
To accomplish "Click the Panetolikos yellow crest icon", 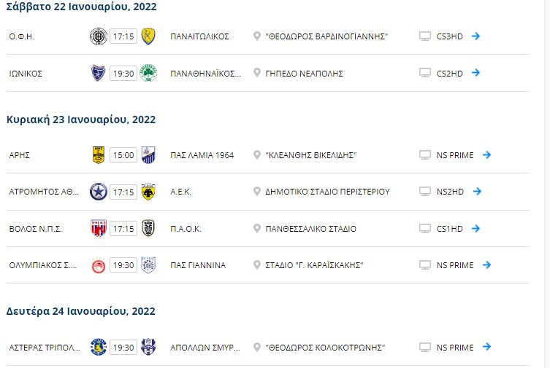I will pos(149,36).
